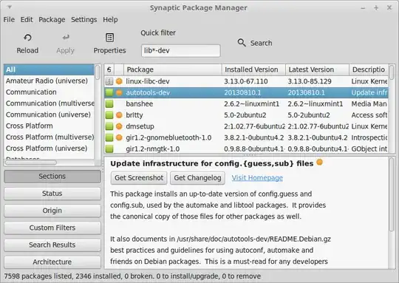Screen dimensions: 399x283
Task: Open the File menu
Action: [x=9, y=20]
